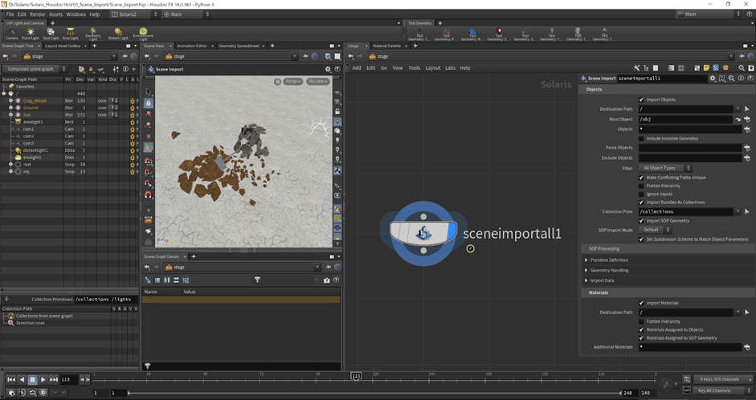Click the Spot Light shelf tool
This screenshot has height=400, width=756.
point(49,33)
